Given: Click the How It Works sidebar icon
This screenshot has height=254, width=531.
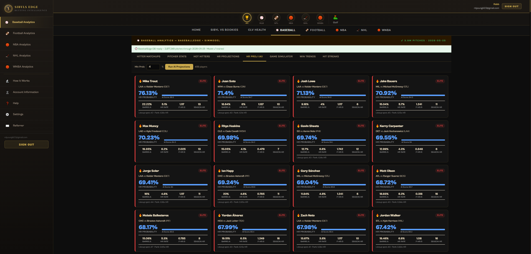Looking at the screenshot, I should [7, 81].
